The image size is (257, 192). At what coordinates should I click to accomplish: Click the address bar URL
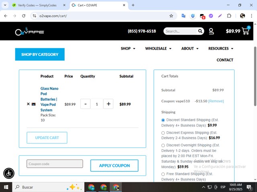pos(53,16)
